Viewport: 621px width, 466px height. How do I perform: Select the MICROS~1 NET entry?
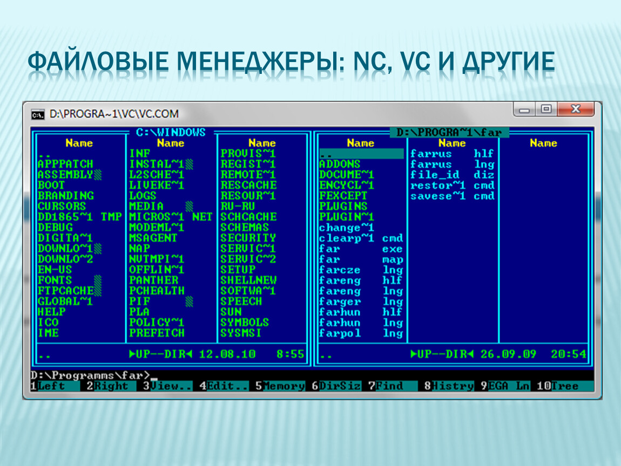pos(171,217)
